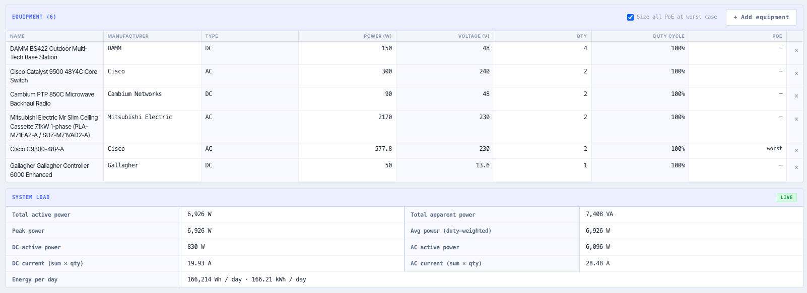807x293 pixels.
Task: Click the SYSTEM LOAD panel title
Action: click(31, 198)
